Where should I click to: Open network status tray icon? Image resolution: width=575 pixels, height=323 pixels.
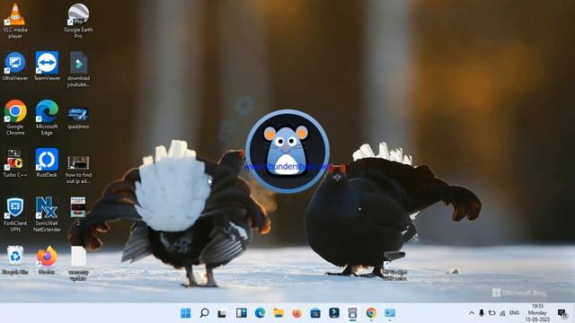tap(502, 313)
